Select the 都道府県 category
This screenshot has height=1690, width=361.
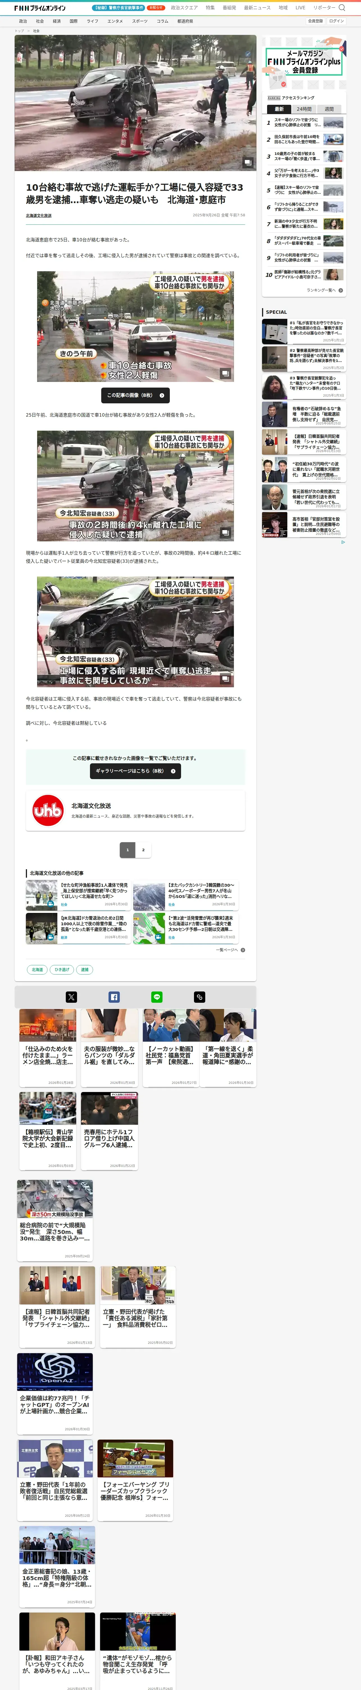tap(185, 21)
